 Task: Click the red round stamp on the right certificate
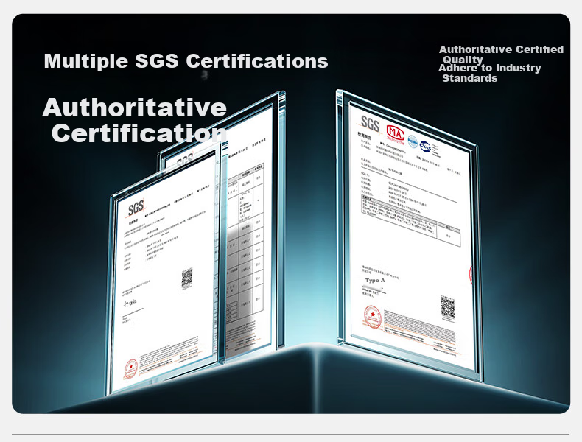tap(372, 317)
